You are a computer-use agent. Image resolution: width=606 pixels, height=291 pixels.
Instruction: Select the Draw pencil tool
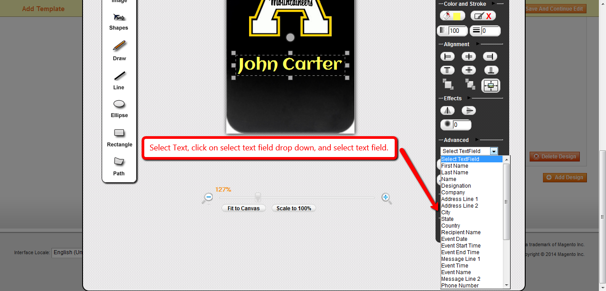pyautogui.click(x=119, y=50)
